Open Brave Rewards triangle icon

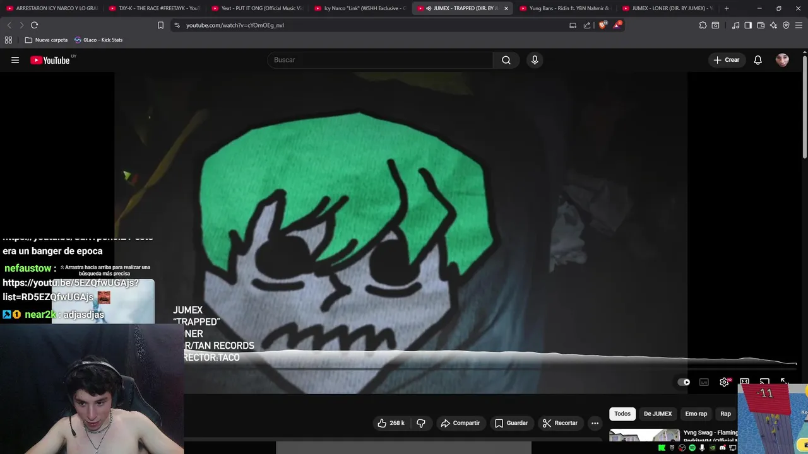(x=618, y=25)
